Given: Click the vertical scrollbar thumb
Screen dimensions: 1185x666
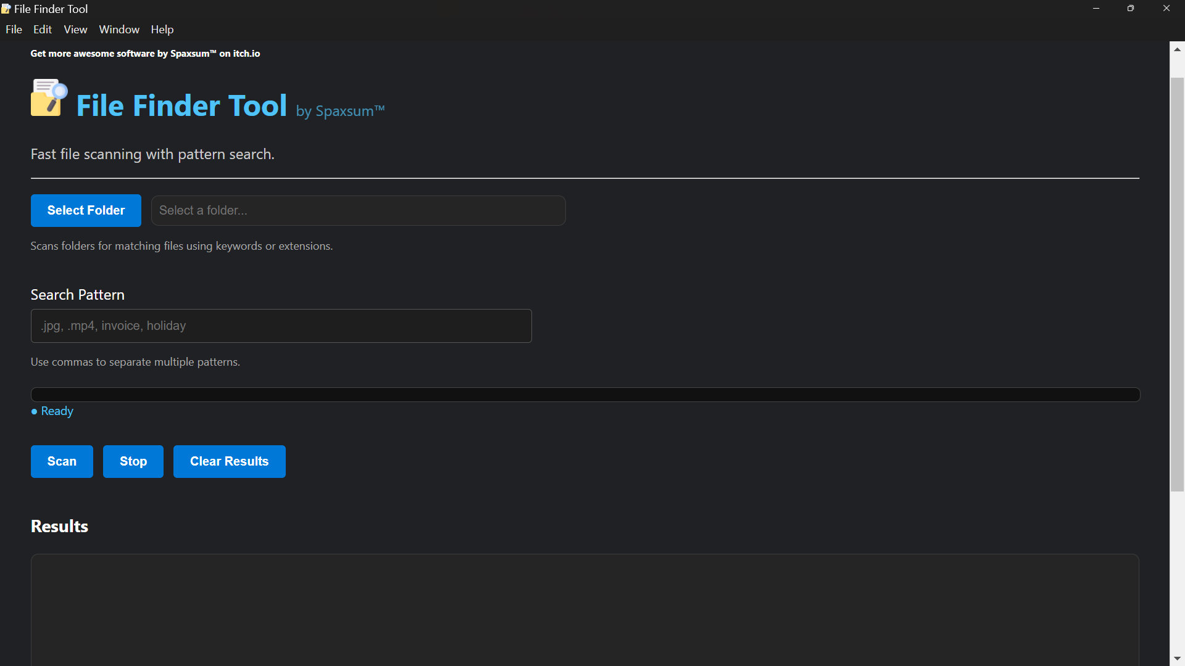Looking at the screenshot, I should [x=1178, y=284].
